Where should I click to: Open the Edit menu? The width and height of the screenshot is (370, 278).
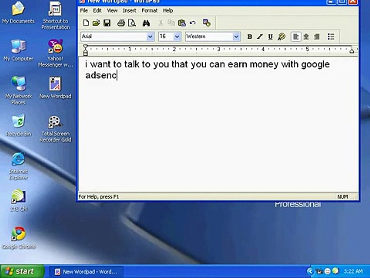(x=97, y=11)
